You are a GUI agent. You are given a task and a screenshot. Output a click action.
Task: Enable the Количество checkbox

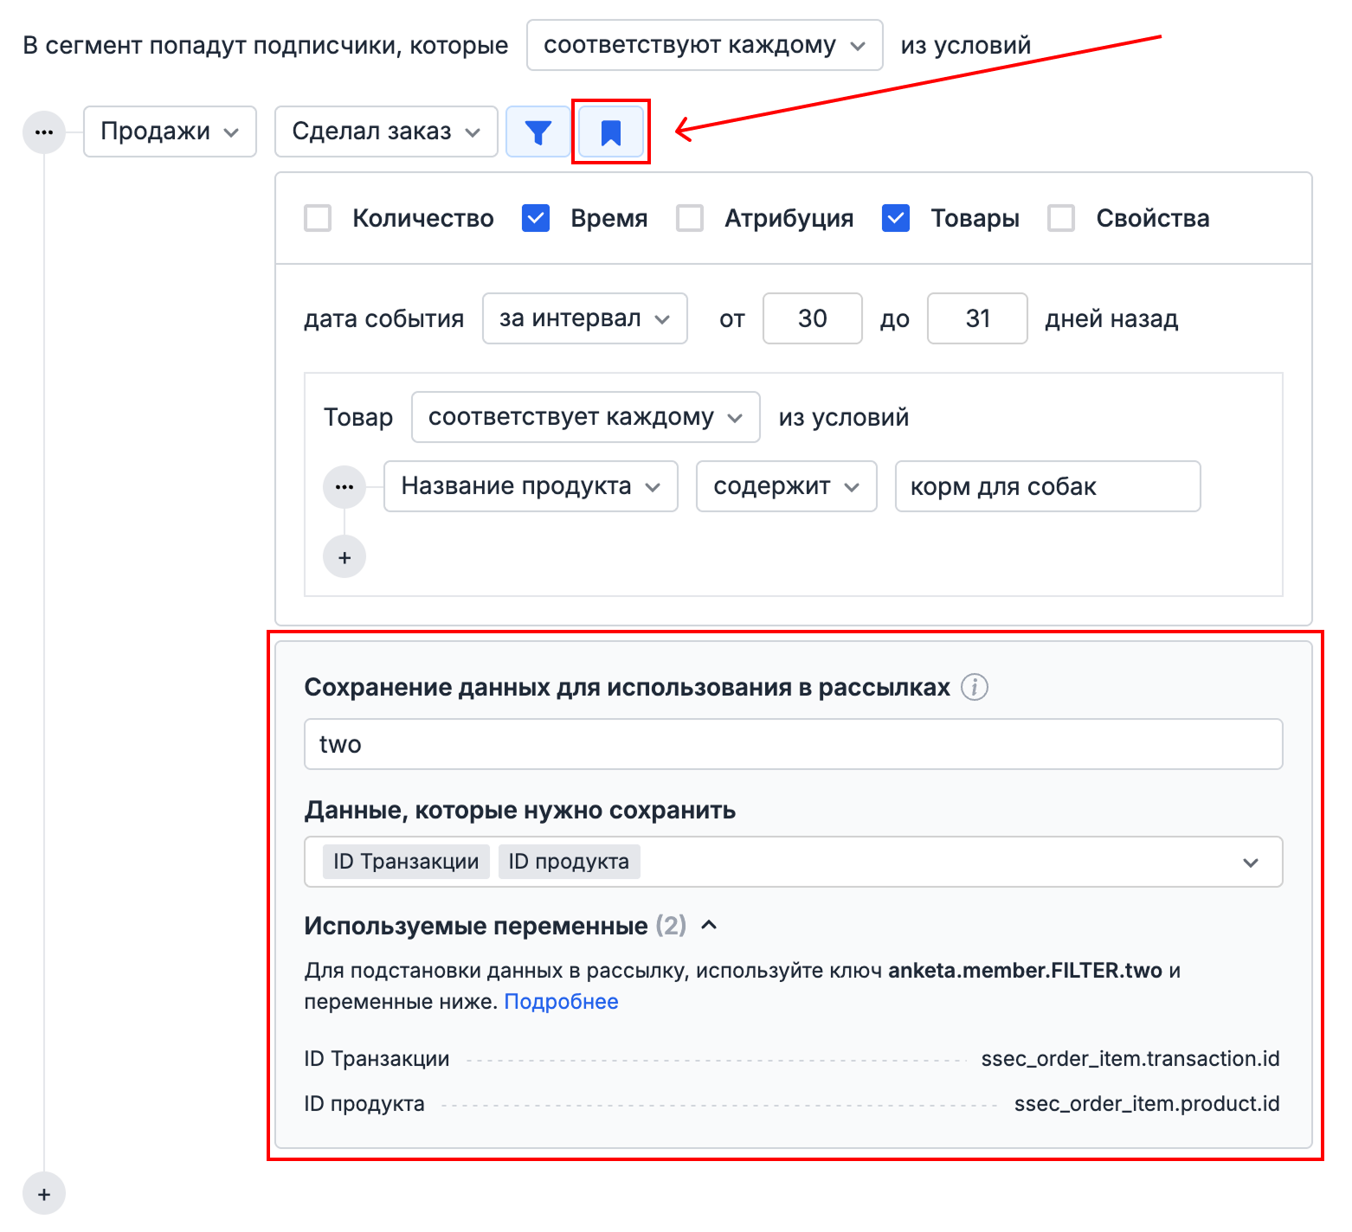pos(318,218)
